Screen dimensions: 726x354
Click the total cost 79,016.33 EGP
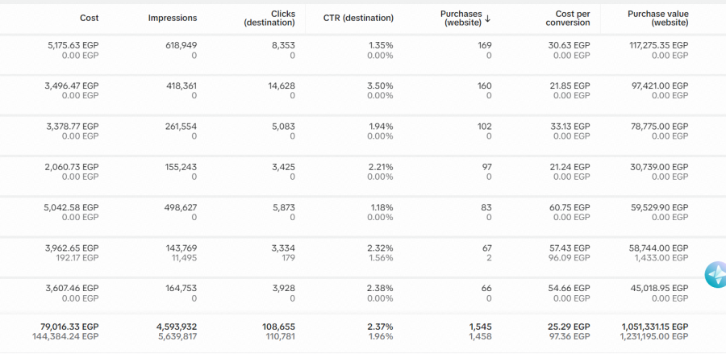tap(69, 327)
